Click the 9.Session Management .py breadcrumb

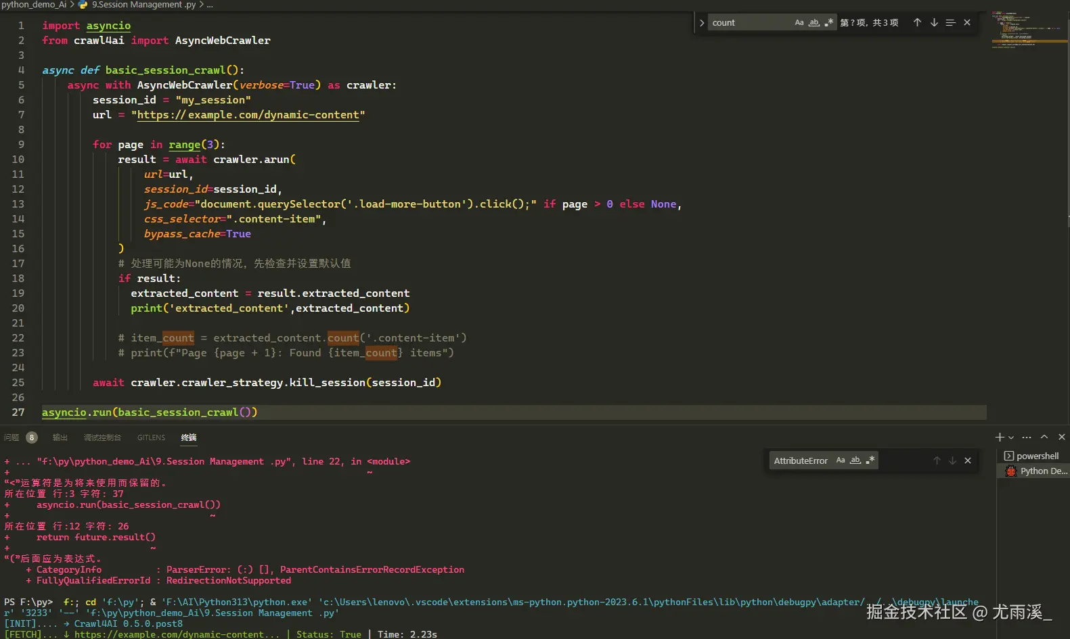tap(143, 5)
